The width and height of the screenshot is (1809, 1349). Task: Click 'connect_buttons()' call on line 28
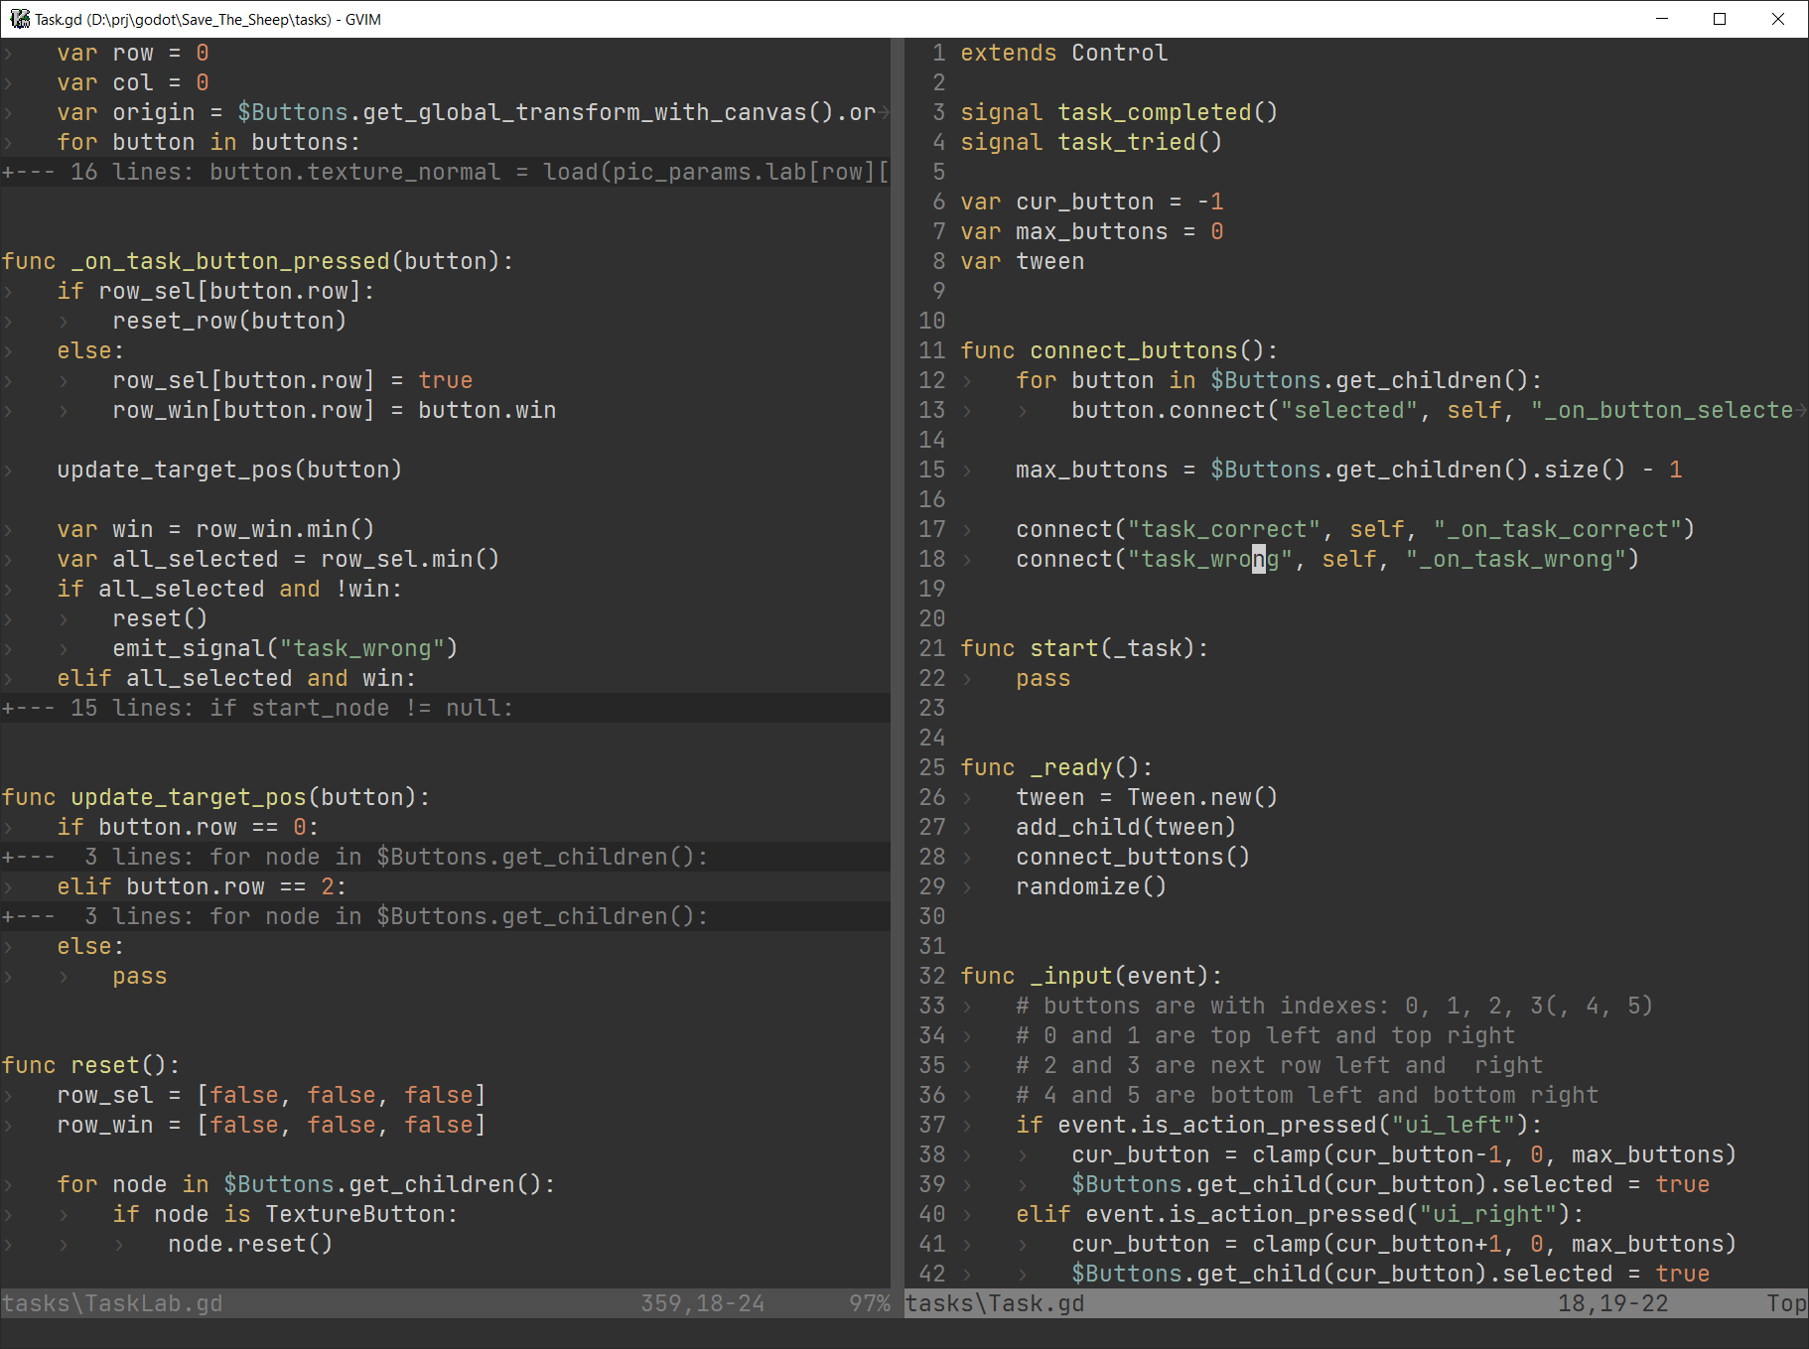pos(1133,857)
